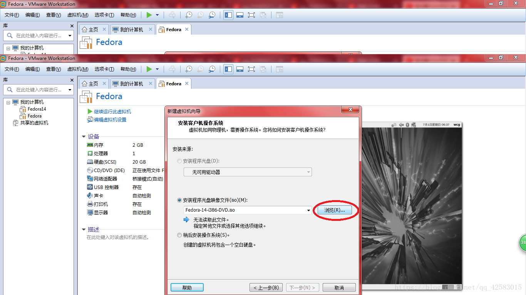Click 帮助 button in wizard dialog

coord(187,287)
